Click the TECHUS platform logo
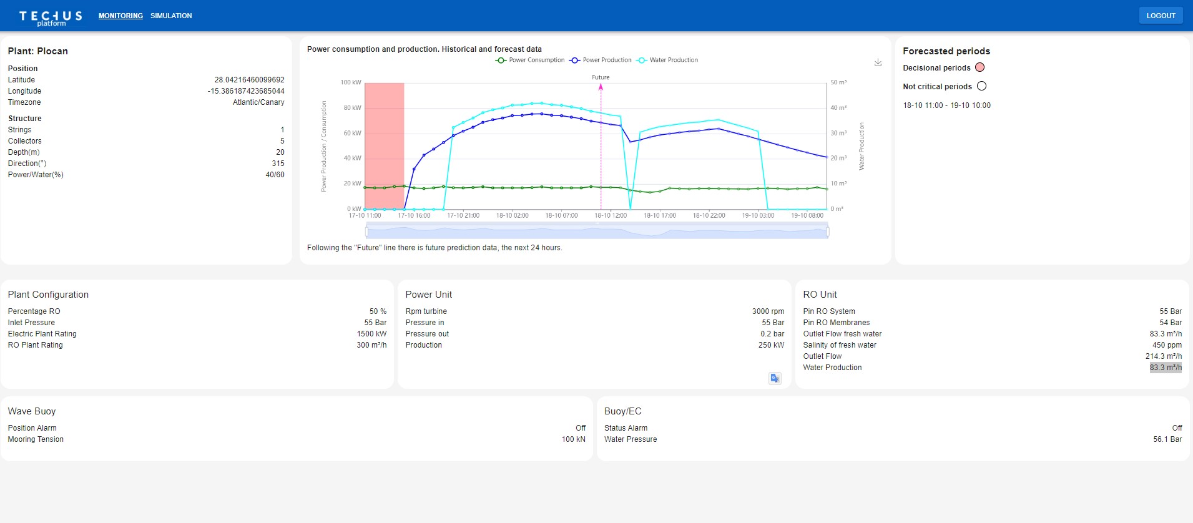 tap(51, 17)
